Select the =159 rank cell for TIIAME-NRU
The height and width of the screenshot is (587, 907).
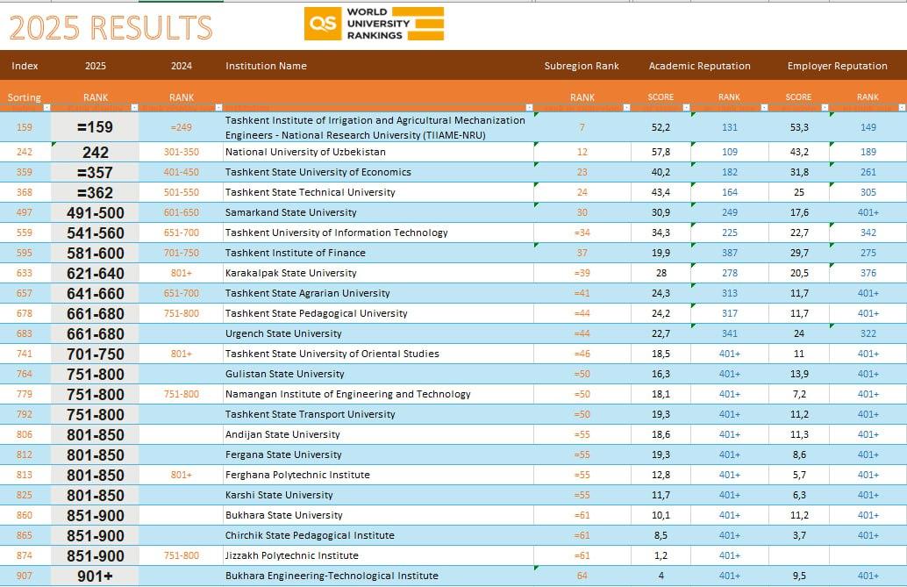point(95,127)
